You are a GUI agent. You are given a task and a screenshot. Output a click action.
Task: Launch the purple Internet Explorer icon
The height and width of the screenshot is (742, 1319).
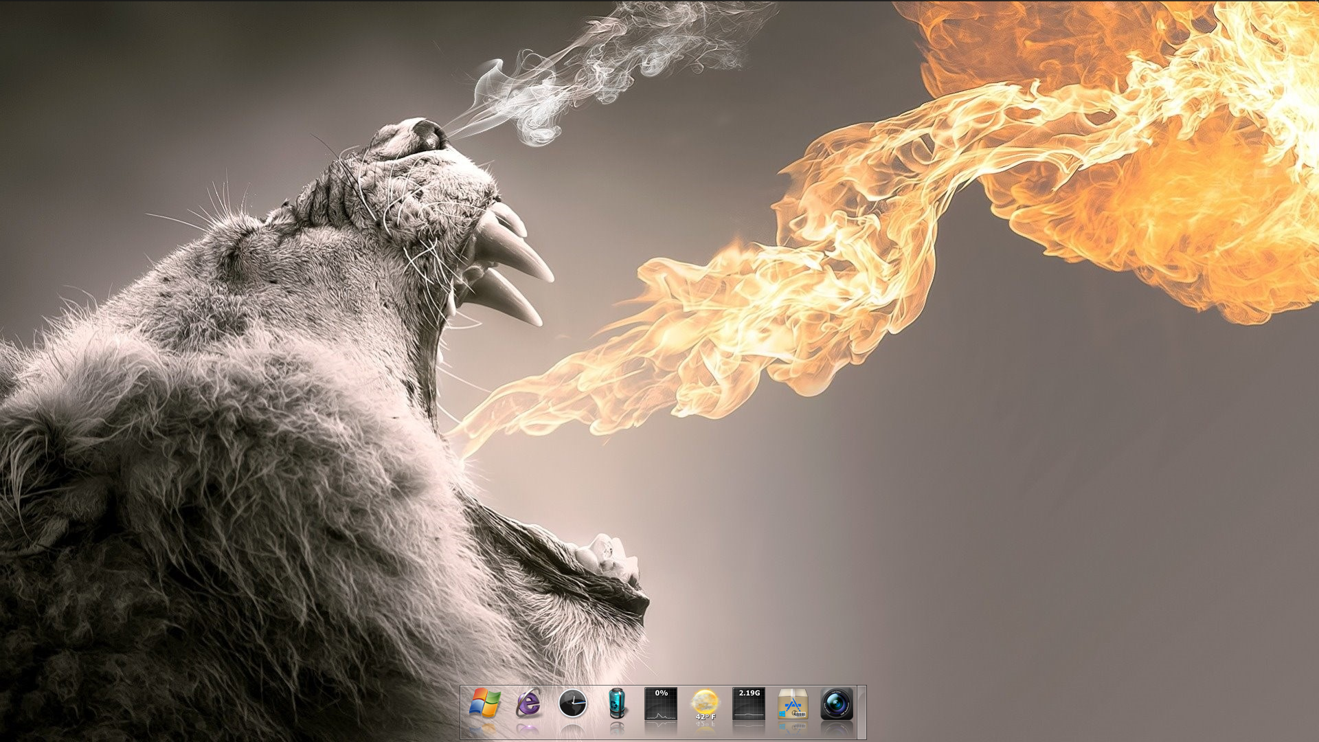528,704
